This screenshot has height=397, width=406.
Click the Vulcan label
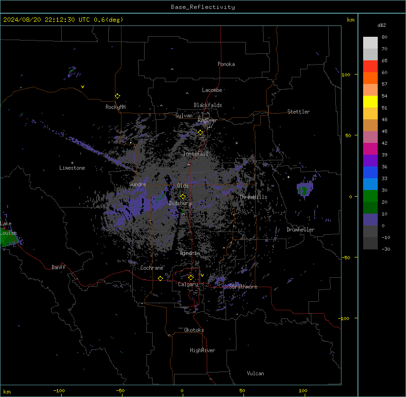coord(255,373)
